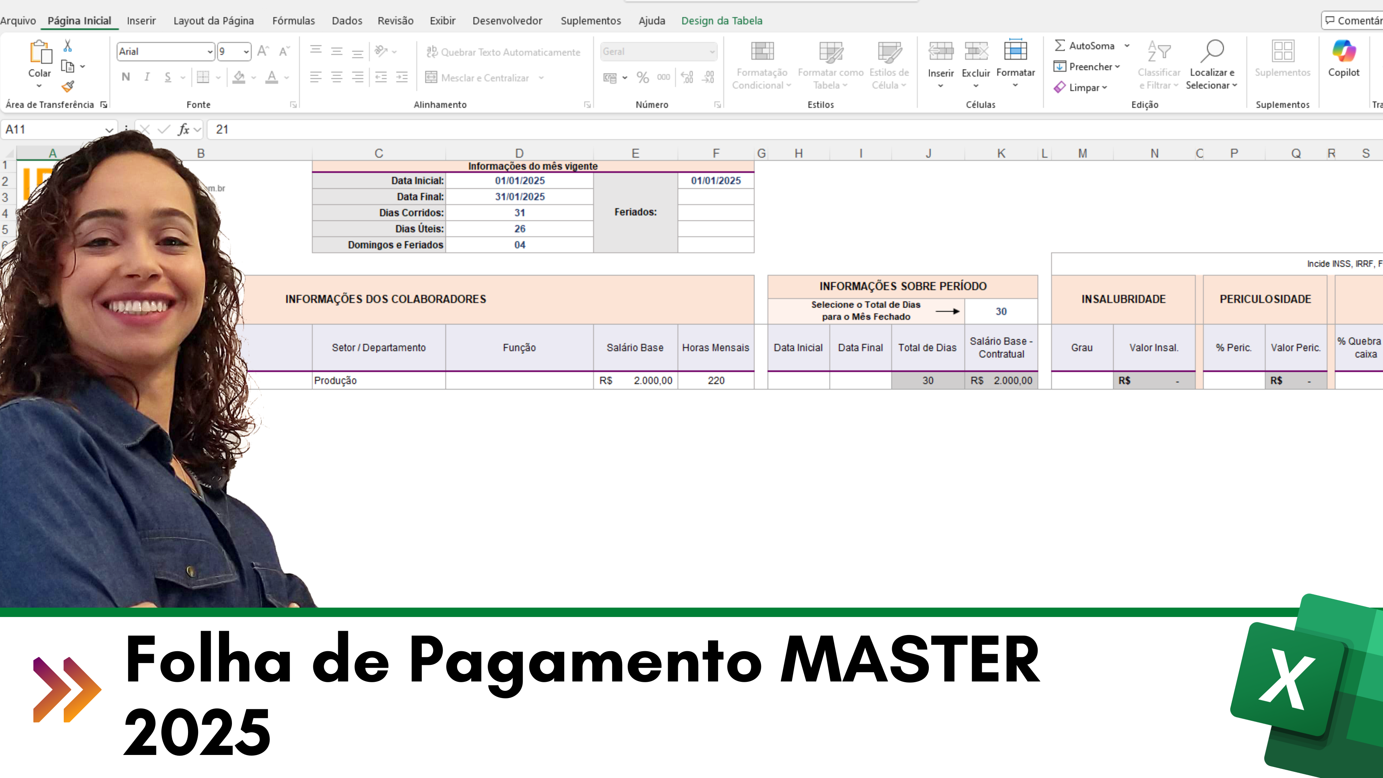Click Formatar como Tabela button
1383x778 pixels.
click(x=831, y=65)
